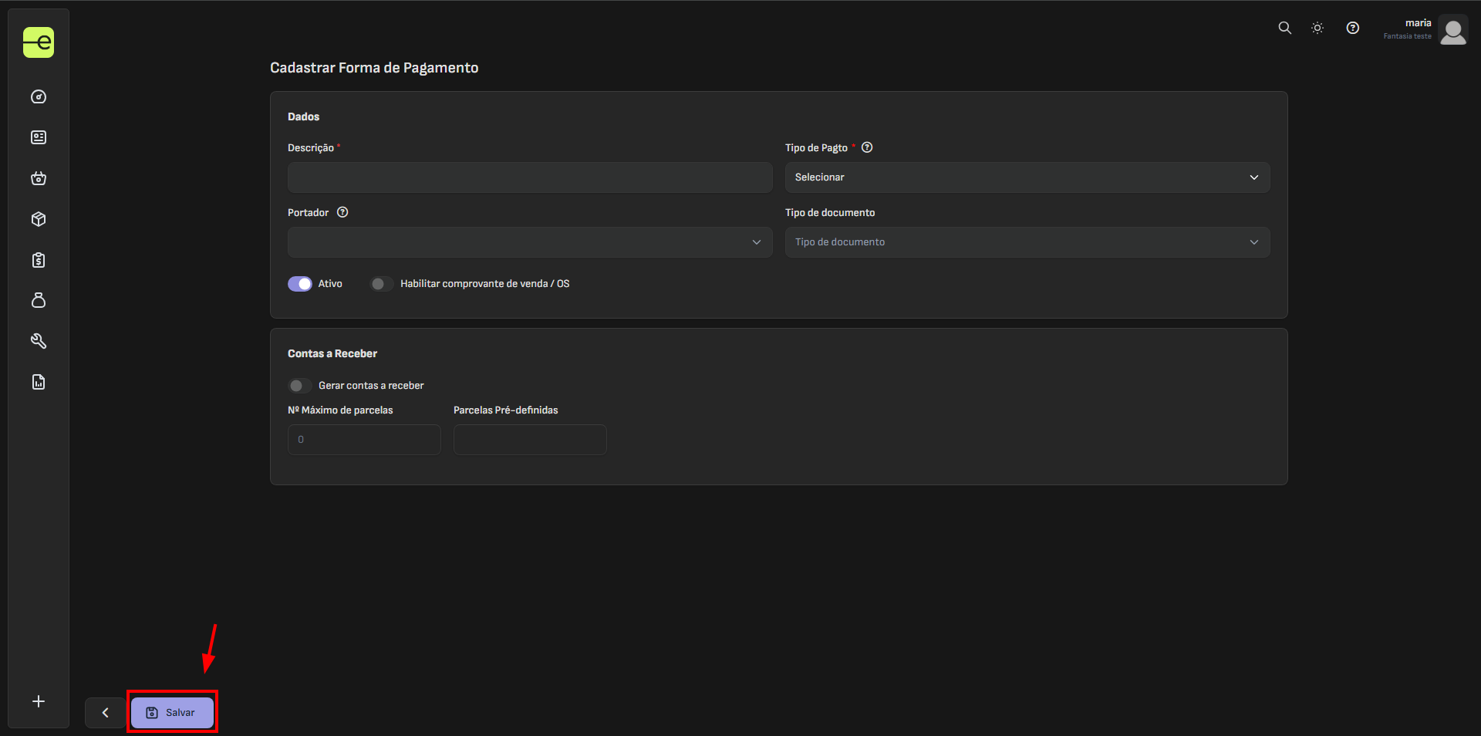Image resolution: width=1481 pixels, height=736 pixels.
Task: Focus the Parcelas Pré-definidas field
Action: coord(530,440)
